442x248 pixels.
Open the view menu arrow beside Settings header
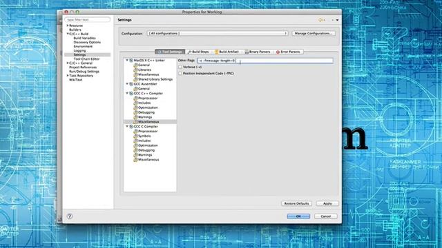coord(337,20)
